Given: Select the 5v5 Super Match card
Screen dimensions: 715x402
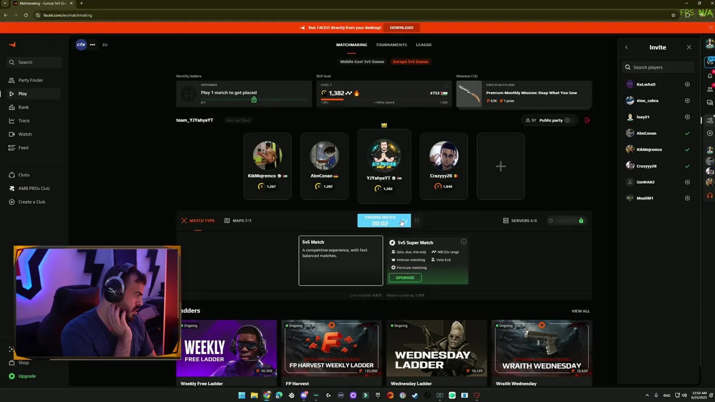Looking at the screenshot, I should click(427, 261).
